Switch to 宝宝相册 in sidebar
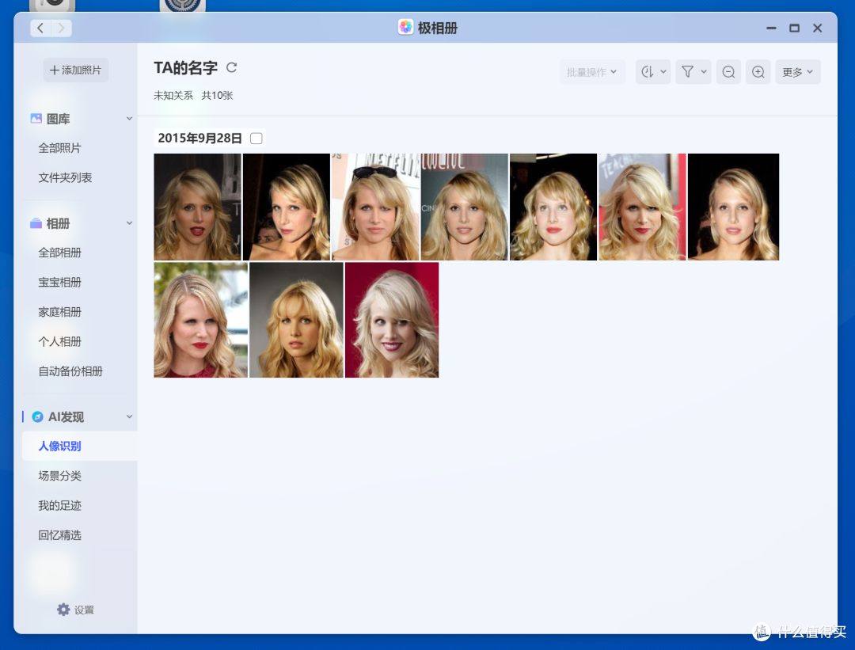 pos(60,283)
